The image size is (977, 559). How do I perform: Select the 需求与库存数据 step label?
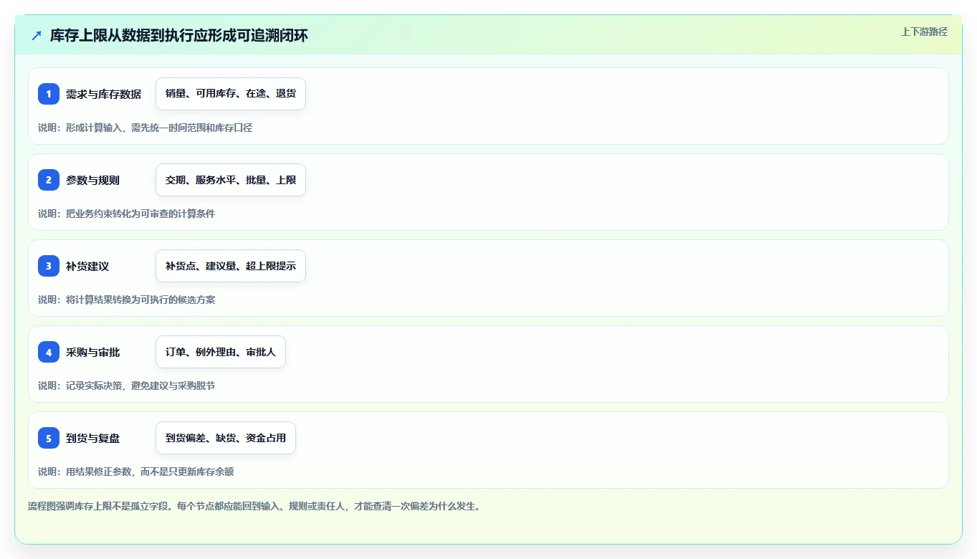103,94
